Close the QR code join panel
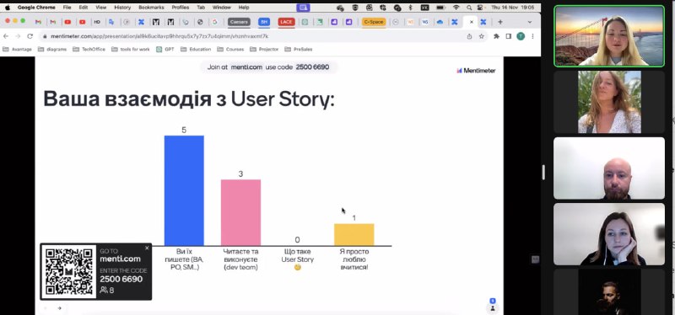675x315 pixels. point(147,248)
